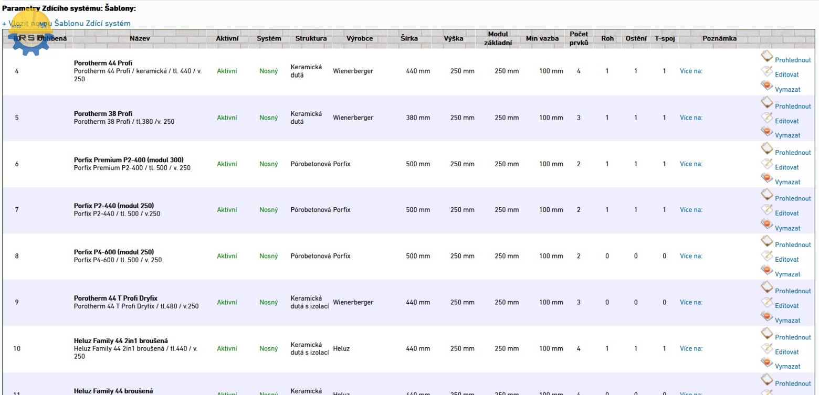Open 'Více na:' link for Porfix P2-440

[691, 210]
